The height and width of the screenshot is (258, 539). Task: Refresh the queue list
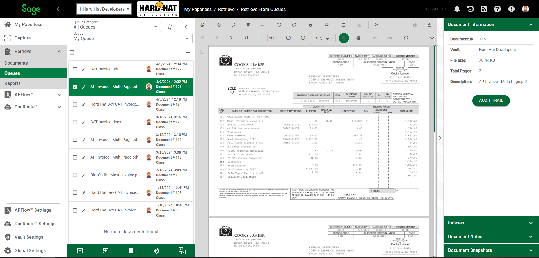[170, 27]
